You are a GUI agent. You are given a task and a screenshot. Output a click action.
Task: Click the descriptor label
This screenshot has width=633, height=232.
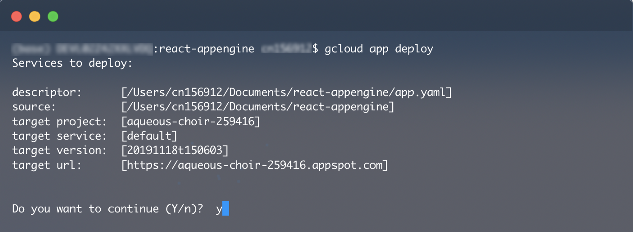tap(47, 93)
